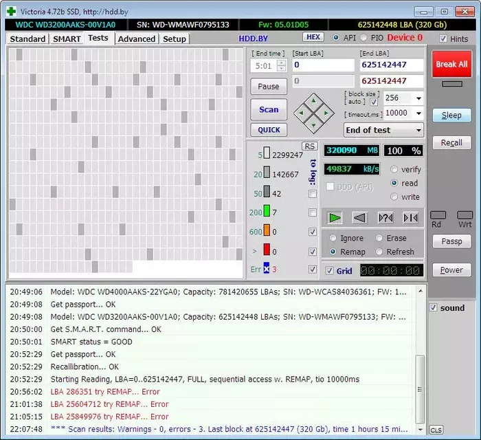The width and height of the screenshot is (481, 440).
Task: Select reverse scan direction arrow button
Action: tap(360, 218)
